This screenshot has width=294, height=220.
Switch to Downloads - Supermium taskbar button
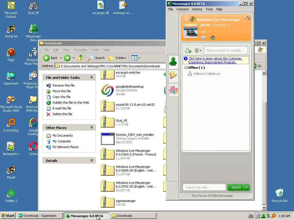(x=40, y=216)
